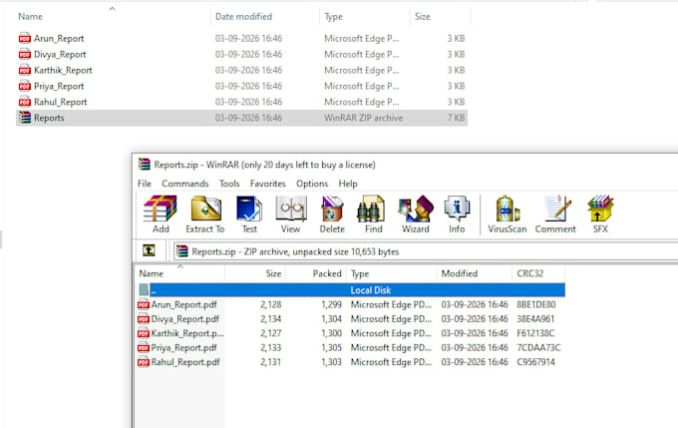Click the Extract To toolbar icon
This screenshot has width=678, height=428.
coord(205,214)
